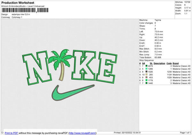Screen dimensions: 192x135
Task: Click the Stops label
Action: [x=142, y=26]
